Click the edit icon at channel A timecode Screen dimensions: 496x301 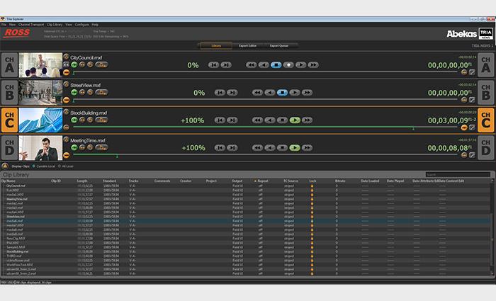473,72
